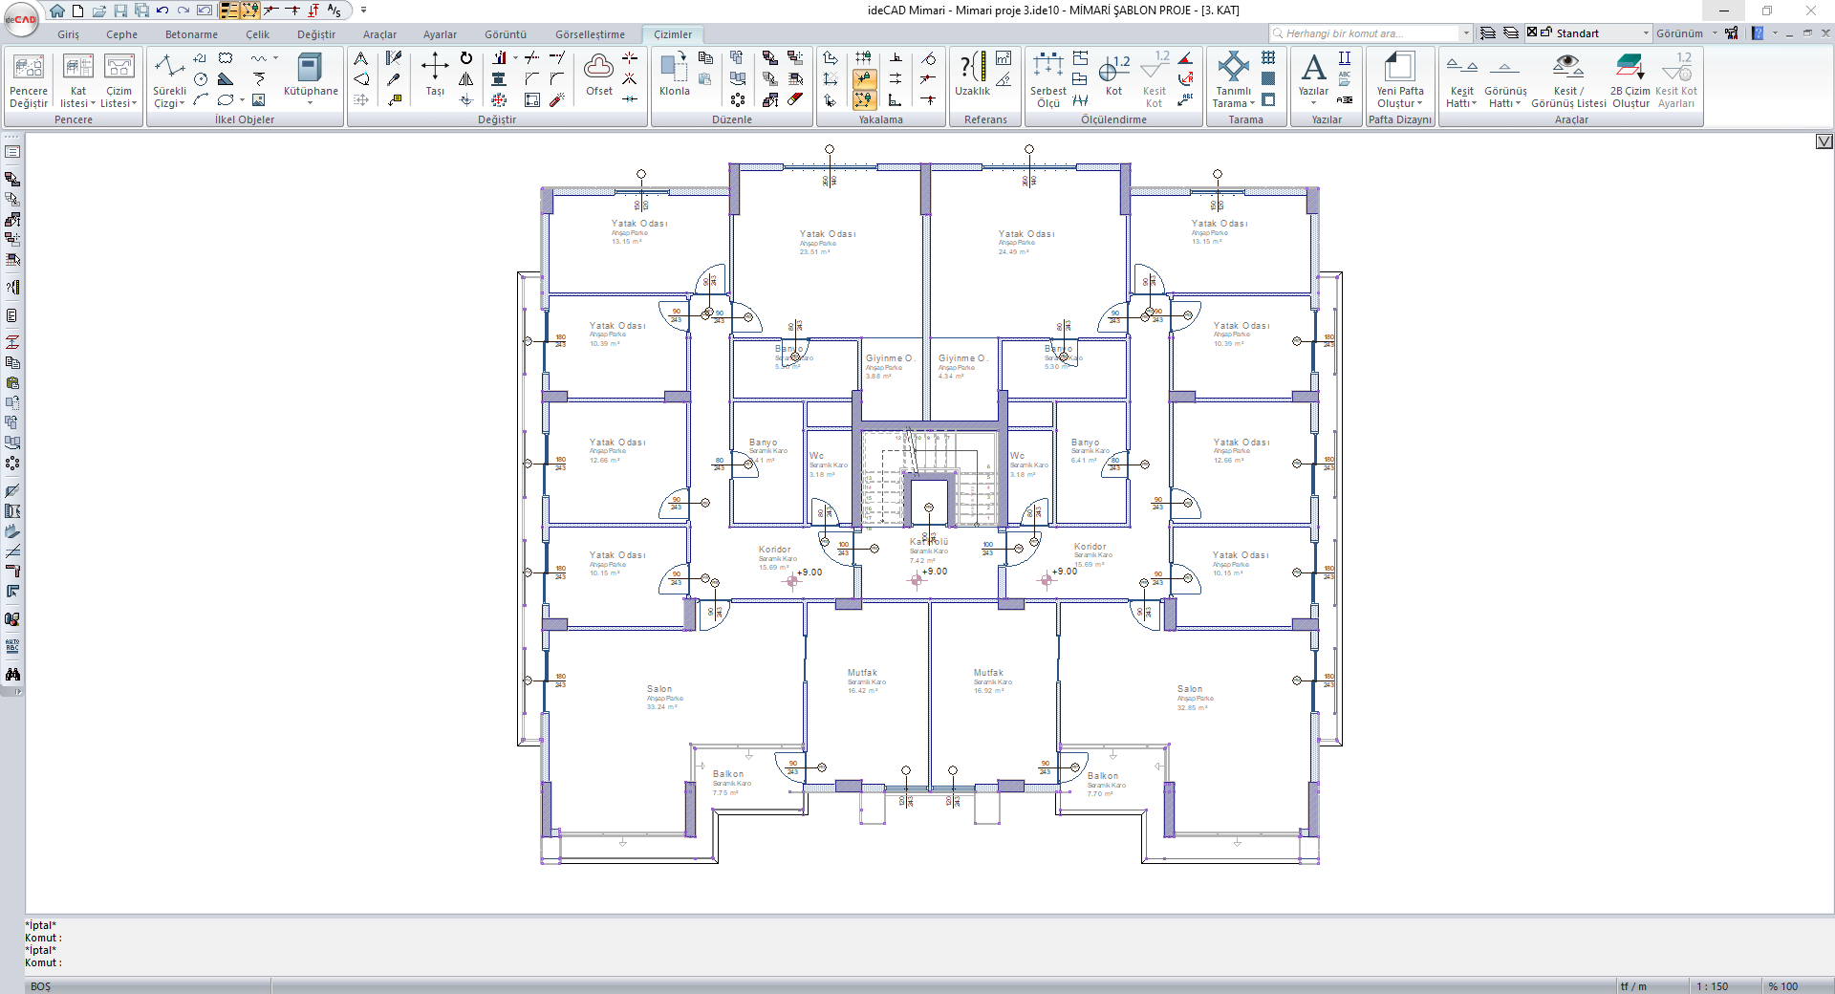The height and width of the screenshot is (994, 1835).
Task: Place a Kot elevation marker
Action: point(1113,75)
